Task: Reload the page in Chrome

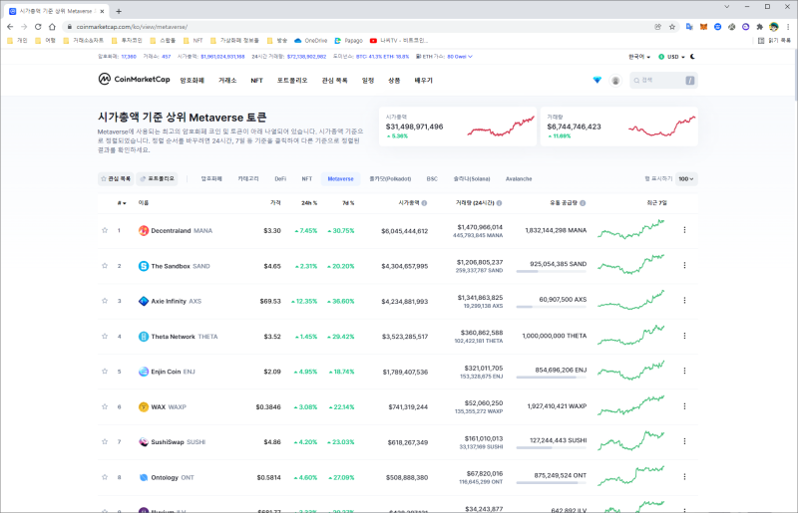Action: point(38,27)
